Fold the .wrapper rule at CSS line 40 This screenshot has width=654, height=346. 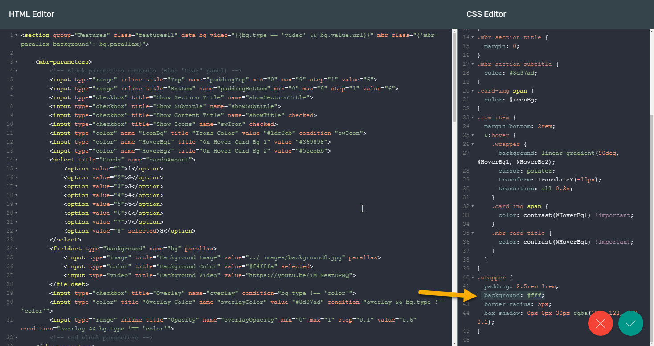[x=473, y=278]
